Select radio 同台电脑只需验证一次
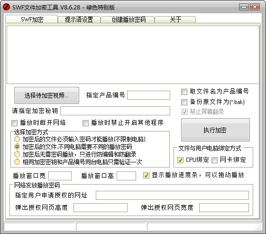This screenshot has height=234, width=266. tap(17, 162)
